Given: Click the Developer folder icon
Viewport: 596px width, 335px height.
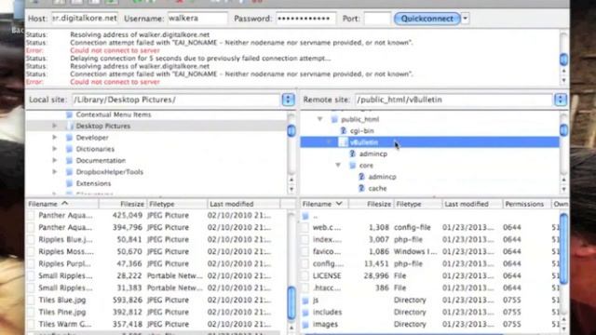Looking at the screenshot, I should 69,137.
